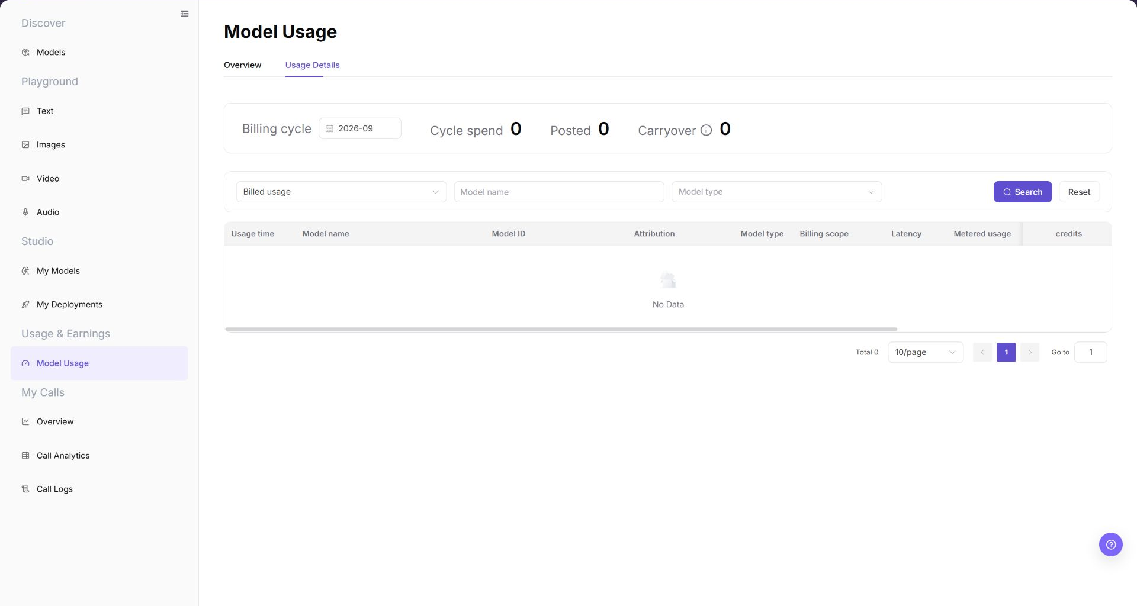Click the Call Analytics table icon
The width and height of the screenshot is (1137, 606).
pos(25,456)
